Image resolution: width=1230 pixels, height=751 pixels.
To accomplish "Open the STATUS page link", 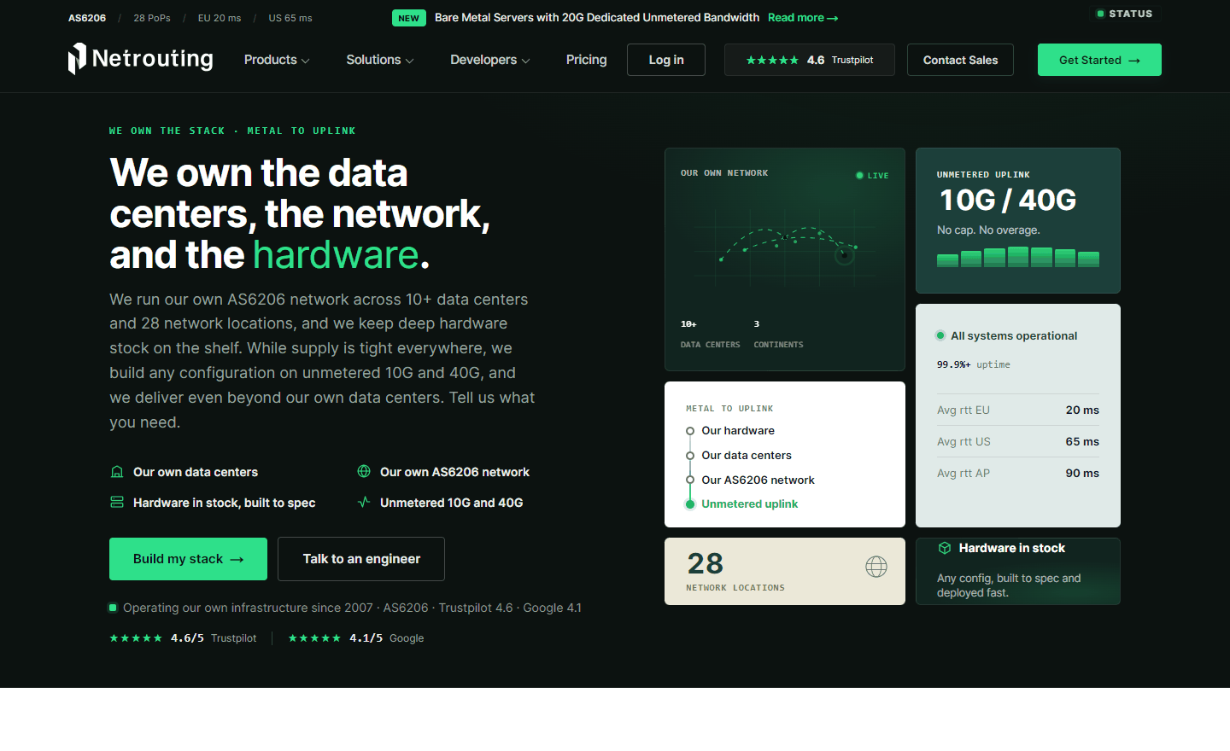I will (x=1124, y=14).
